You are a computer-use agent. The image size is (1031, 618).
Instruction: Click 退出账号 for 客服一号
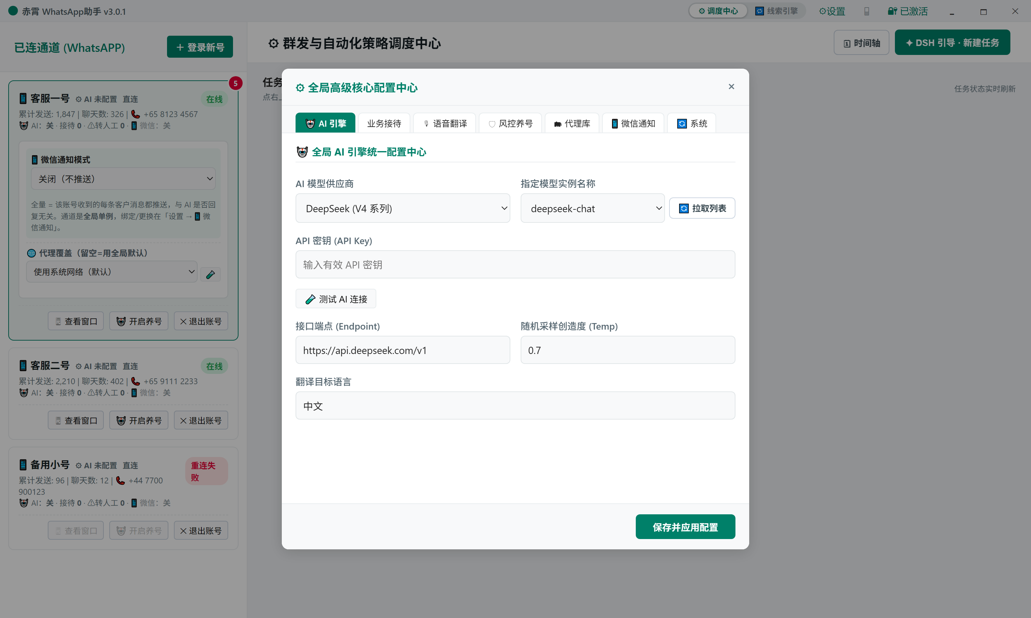201,321
